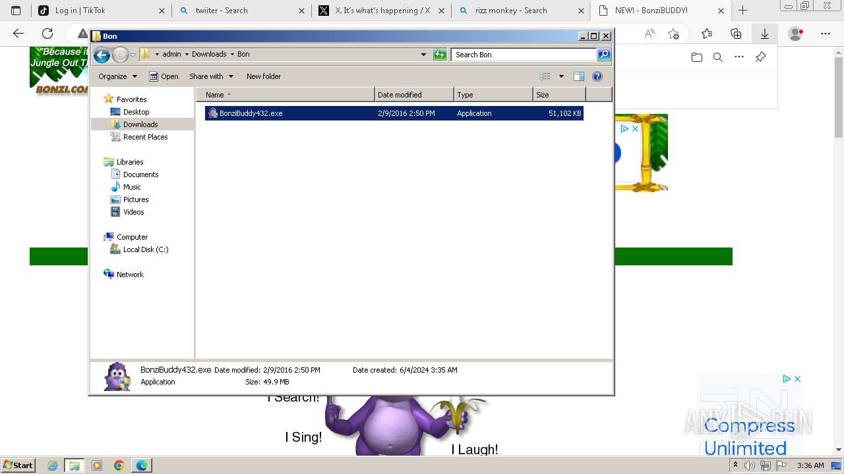Image resolution: width=844 pixels, height=474 pixels.
Task: Toggle the preview pane icon
Action: coord(579,76)
